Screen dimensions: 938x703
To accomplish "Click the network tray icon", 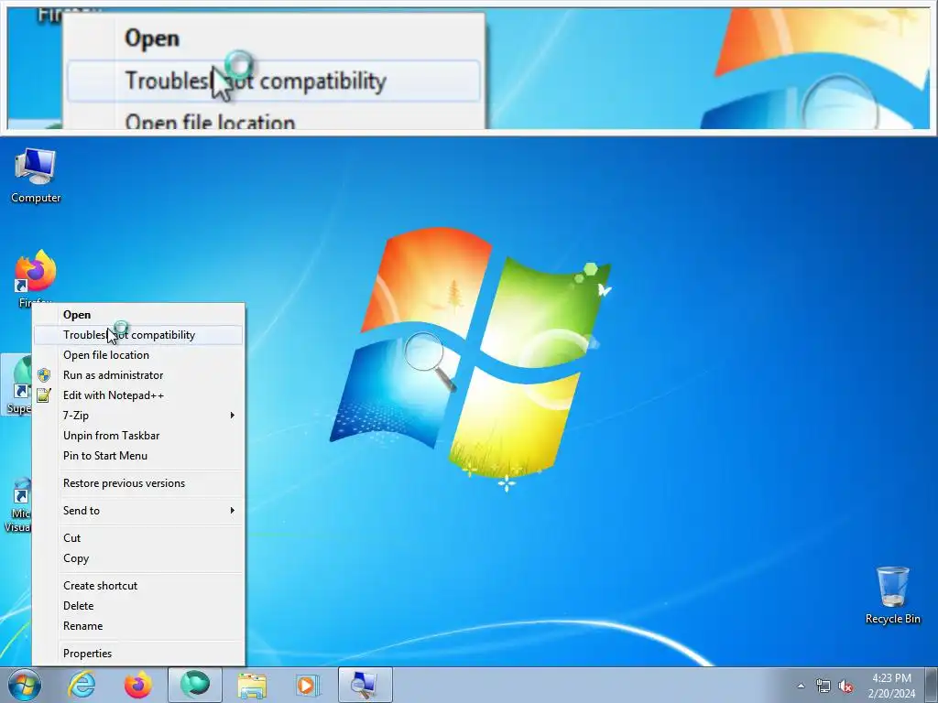I will point(823,686).
